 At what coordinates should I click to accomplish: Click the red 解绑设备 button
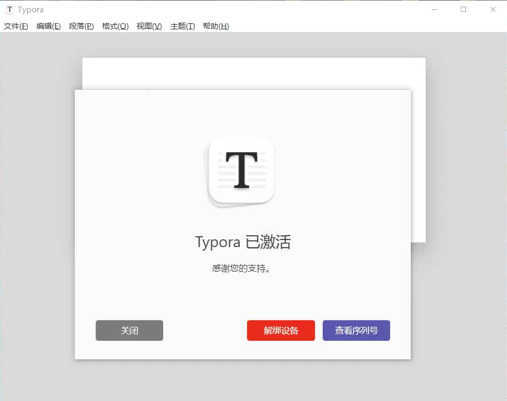click(281, 330)
